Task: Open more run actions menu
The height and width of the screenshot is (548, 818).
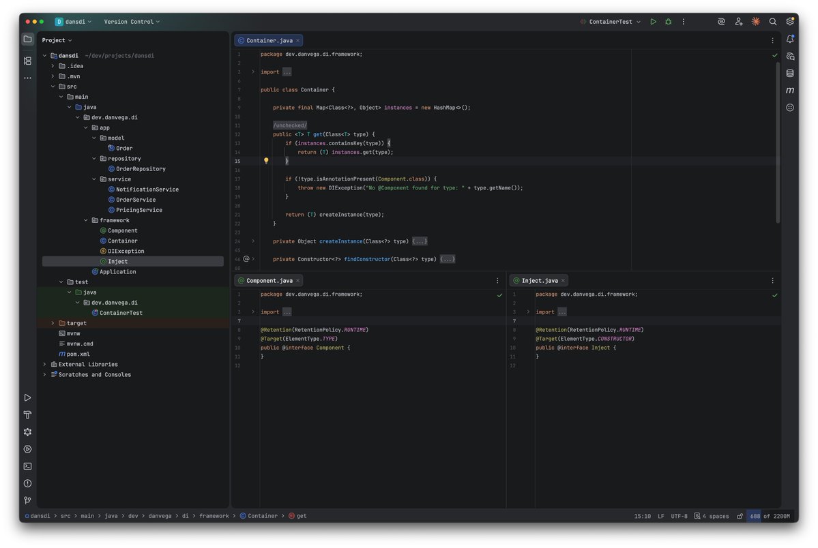Action: [x=684, y=22]
